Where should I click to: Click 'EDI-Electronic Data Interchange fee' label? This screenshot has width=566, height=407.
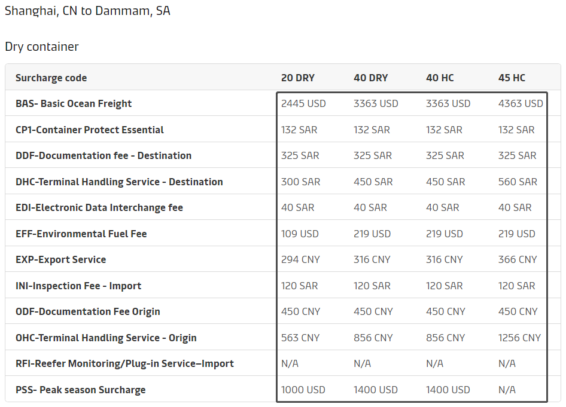pos(99,207)
